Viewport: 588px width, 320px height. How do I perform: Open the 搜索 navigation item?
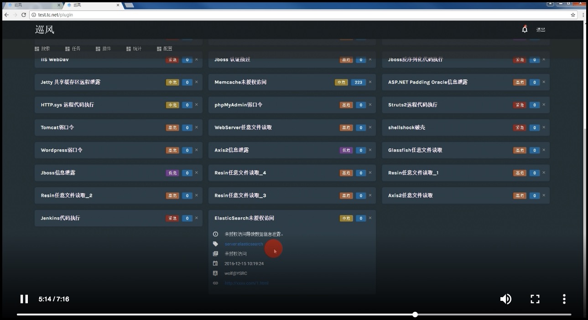coord(42,48)
